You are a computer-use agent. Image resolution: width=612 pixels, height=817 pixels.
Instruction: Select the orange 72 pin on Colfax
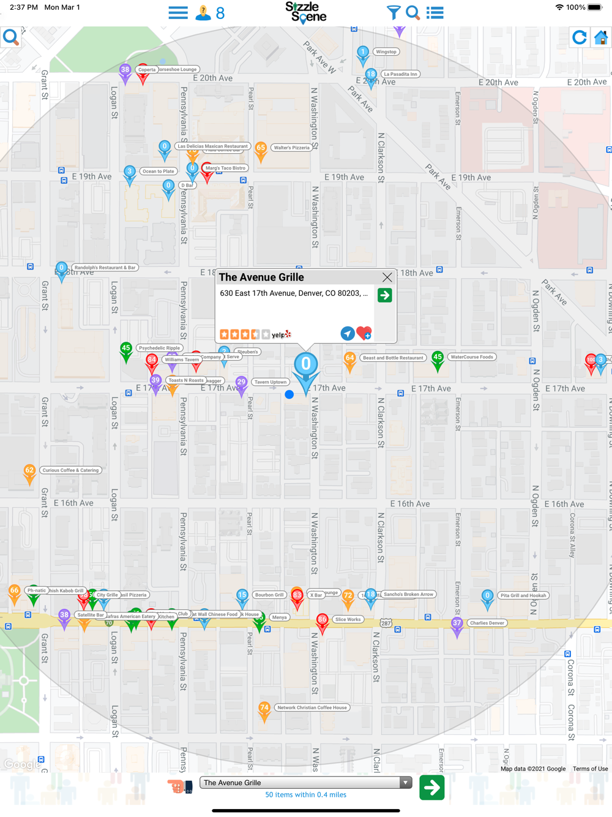click(x=348, y=599)
